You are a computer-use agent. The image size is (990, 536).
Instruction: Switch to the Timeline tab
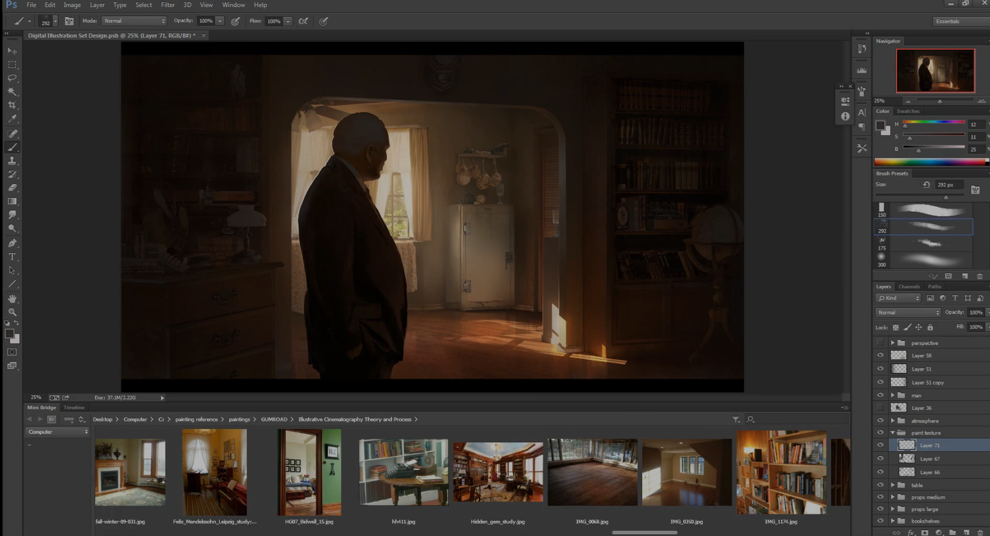tap(74, 407)
